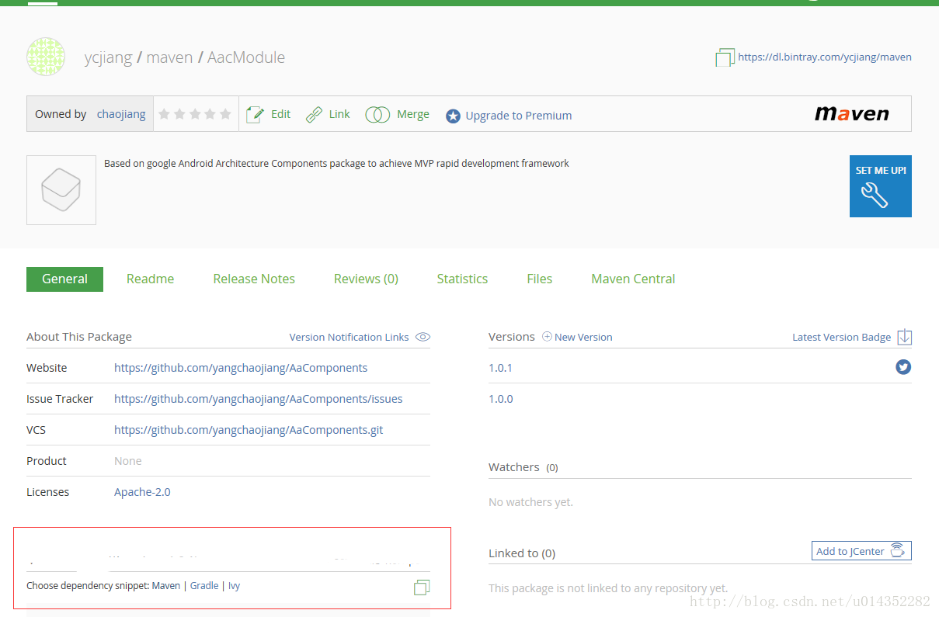This screenshot has width=939, height=617.
Task: Open the AaComponents website link
Action: [x=241, y=368]
